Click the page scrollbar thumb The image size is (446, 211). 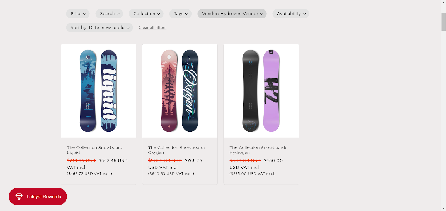[443, 22]
